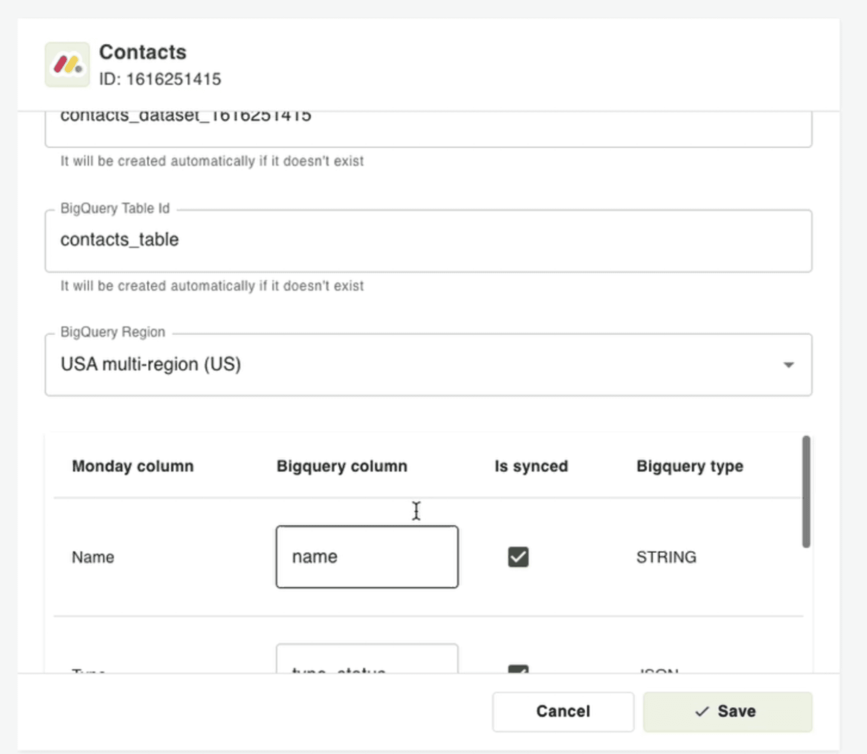Toggle the partially visible Type row checkbox
Screen dimensions: 867x754
[x=518, y=668]
